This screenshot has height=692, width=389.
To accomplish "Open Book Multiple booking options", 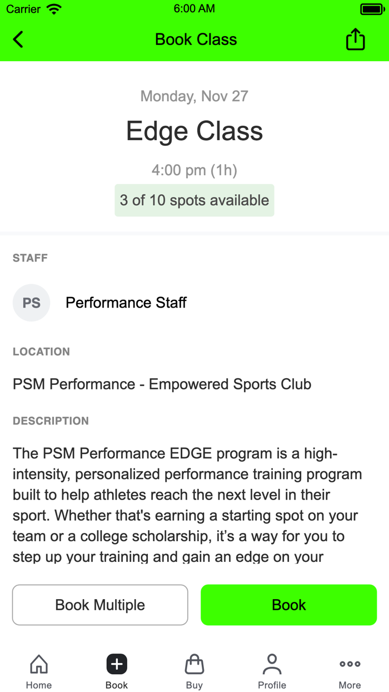I will click(x=100, y=605).
